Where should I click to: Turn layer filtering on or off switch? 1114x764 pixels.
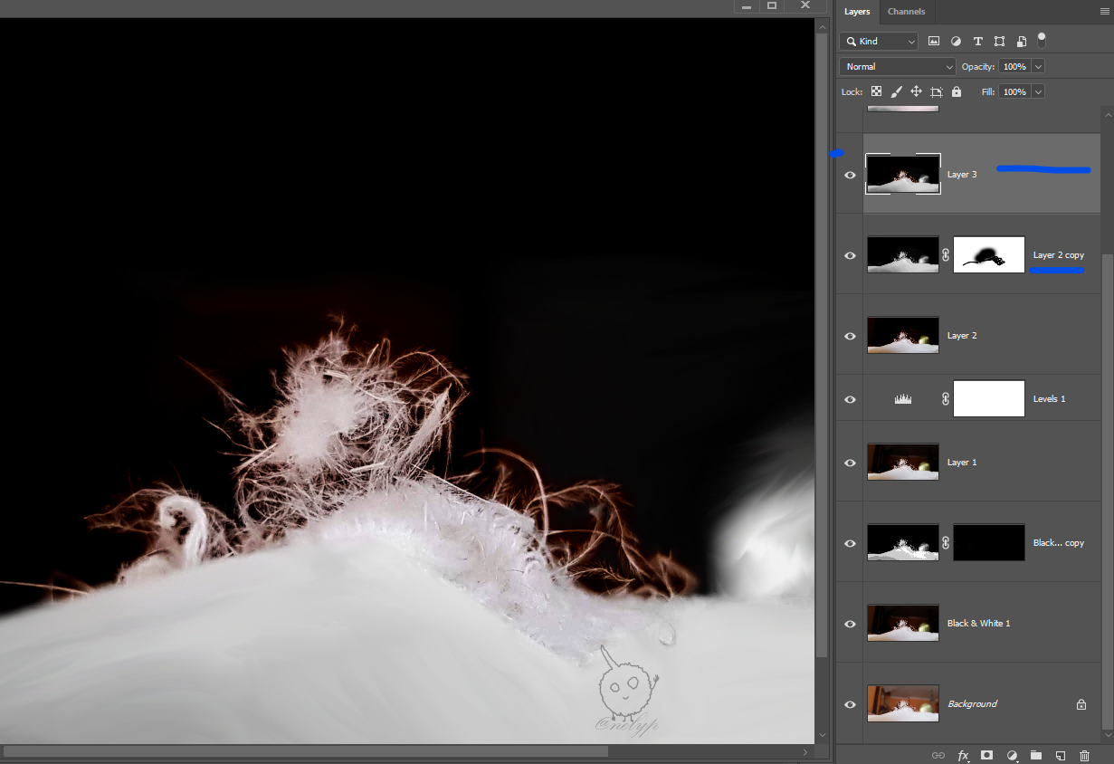tap(1042, 40)
